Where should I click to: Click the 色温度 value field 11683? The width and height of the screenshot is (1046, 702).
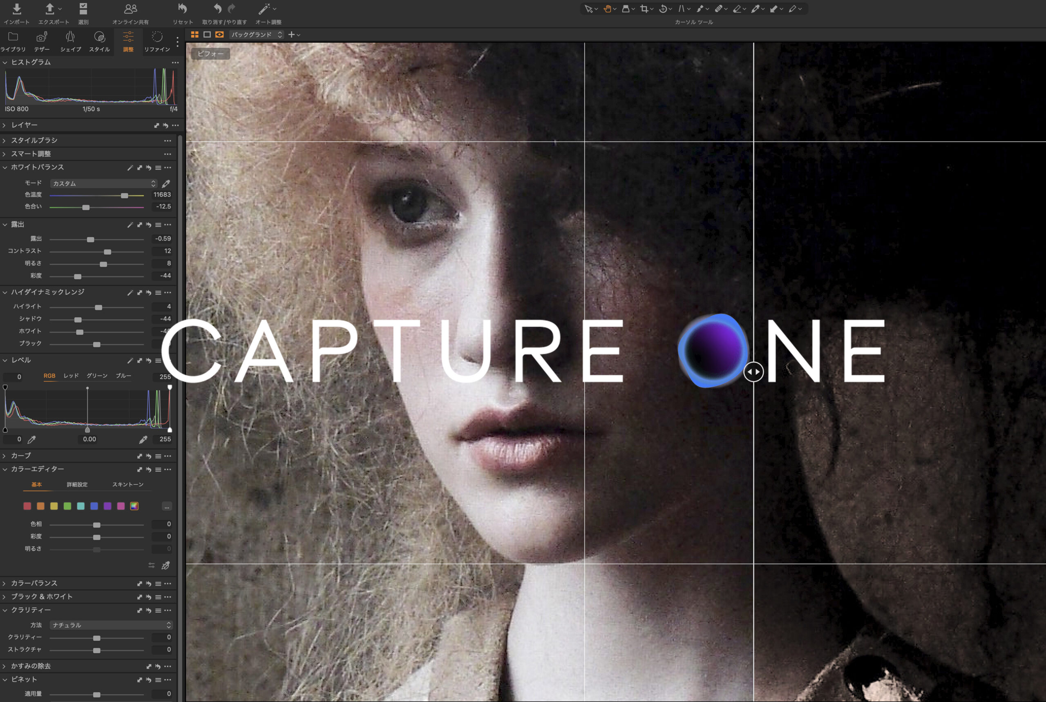162,195
